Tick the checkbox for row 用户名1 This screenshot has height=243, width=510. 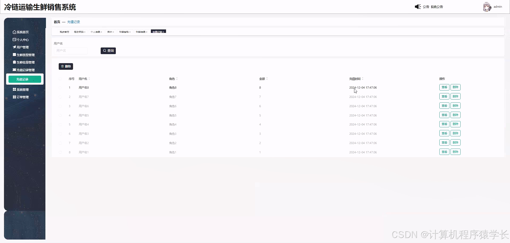point(60,152)
